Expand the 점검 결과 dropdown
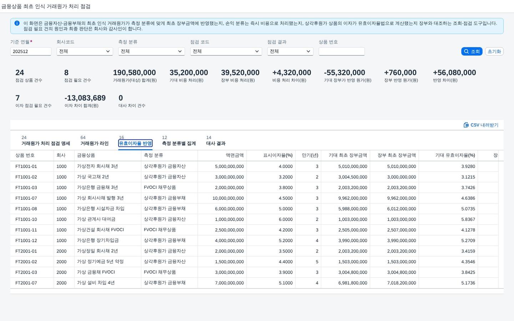Viewport: 514px width, 321px height. 290,51
